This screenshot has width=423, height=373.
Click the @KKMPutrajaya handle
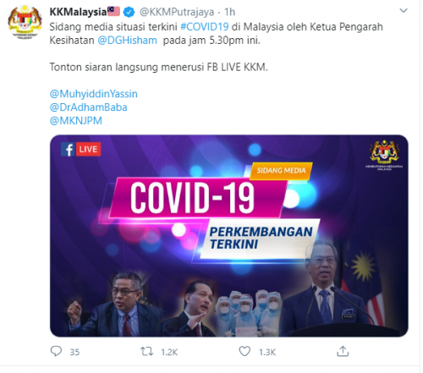tap(177, 12)
